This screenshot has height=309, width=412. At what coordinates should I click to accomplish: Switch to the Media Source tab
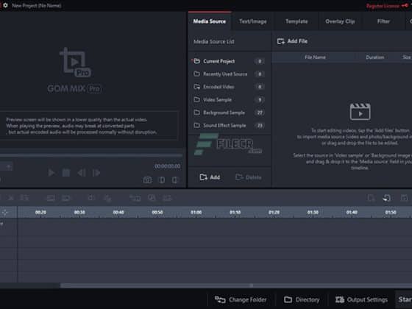tap(210, 21)
